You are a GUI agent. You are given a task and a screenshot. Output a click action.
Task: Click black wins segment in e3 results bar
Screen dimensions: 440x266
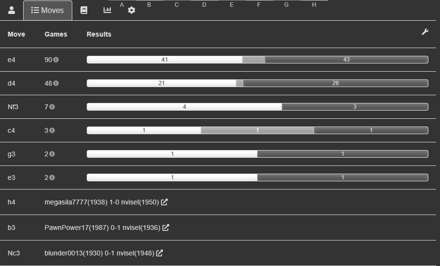pyautogui.click(x=343, y=177)
